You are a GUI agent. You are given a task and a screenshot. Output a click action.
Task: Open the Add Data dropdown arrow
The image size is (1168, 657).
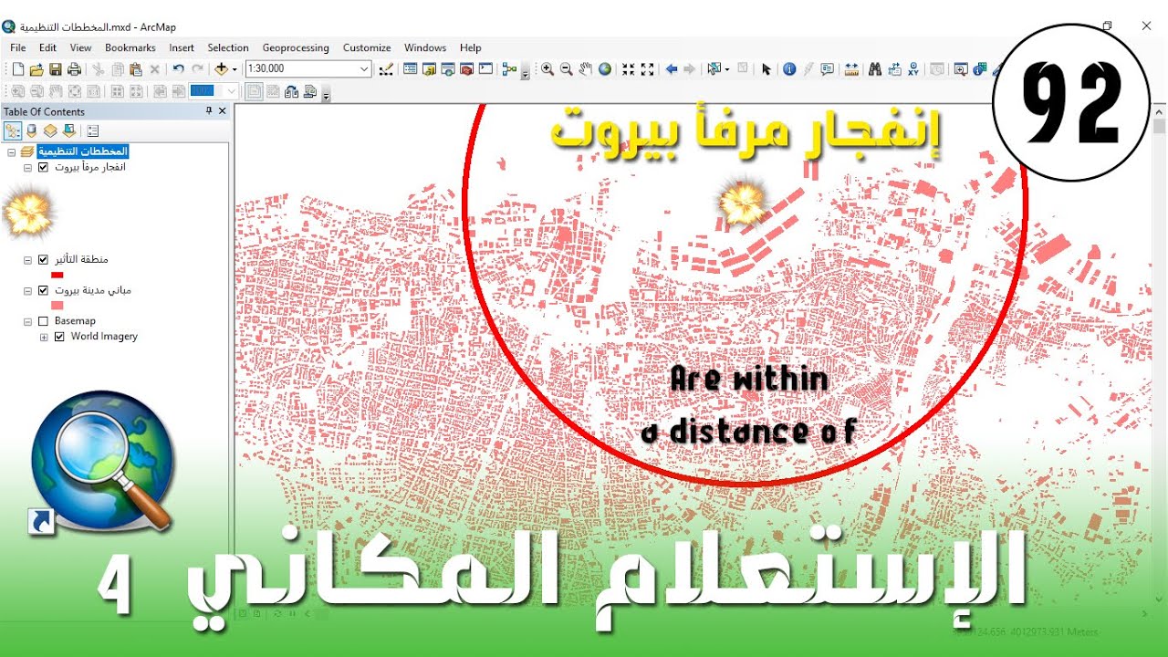pyautogui.click(x=235, y=69)
